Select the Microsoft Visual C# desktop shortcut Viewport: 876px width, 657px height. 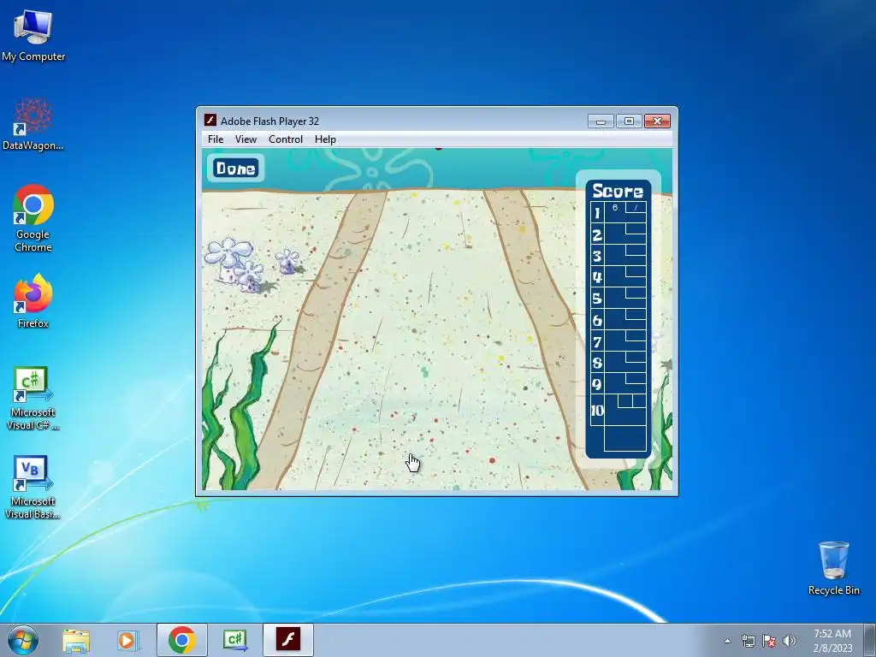click(33, 398)
